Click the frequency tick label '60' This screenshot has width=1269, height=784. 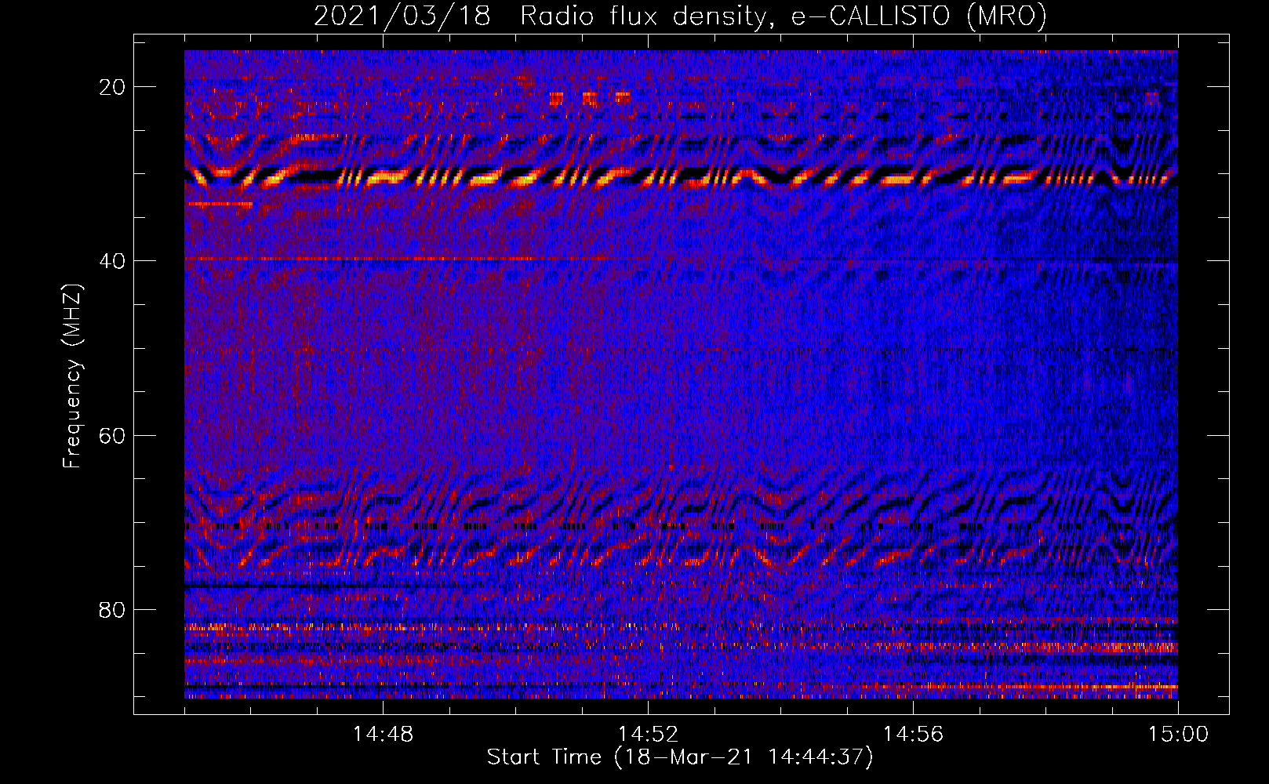[113, 435]
